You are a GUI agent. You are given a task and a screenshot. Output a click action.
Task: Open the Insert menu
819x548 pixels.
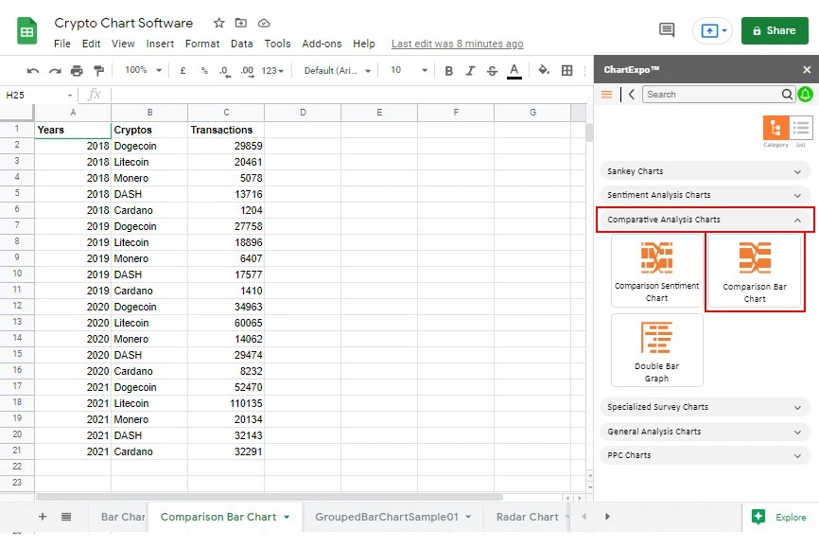160,44
